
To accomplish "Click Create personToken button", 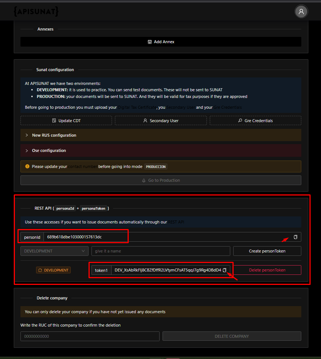I will pyautogui.click(x=267, y=251).
